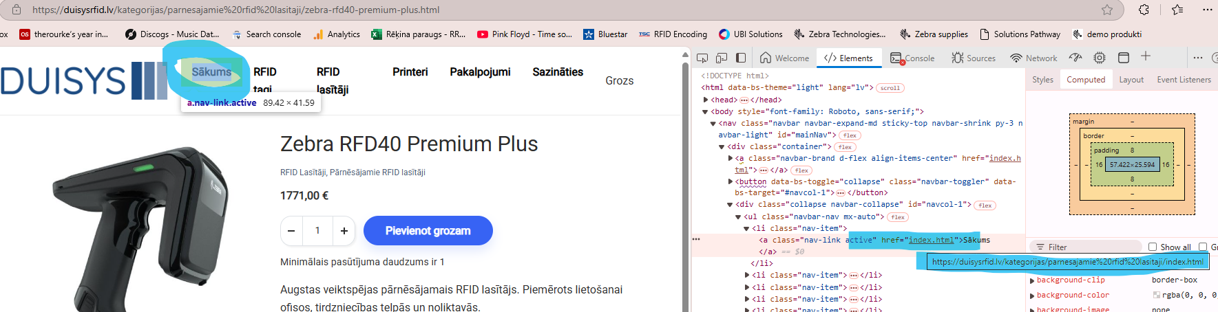1218x312 pixels.
Task: Toggle flex badge beside navcol-1 div
Action: tap(985, 205)
